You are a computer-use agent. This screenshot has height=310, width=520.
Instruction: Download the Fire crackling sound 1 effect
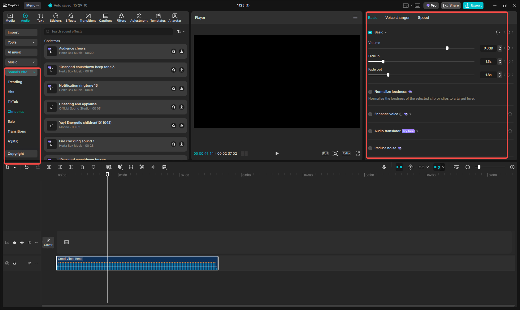point(182,144)
